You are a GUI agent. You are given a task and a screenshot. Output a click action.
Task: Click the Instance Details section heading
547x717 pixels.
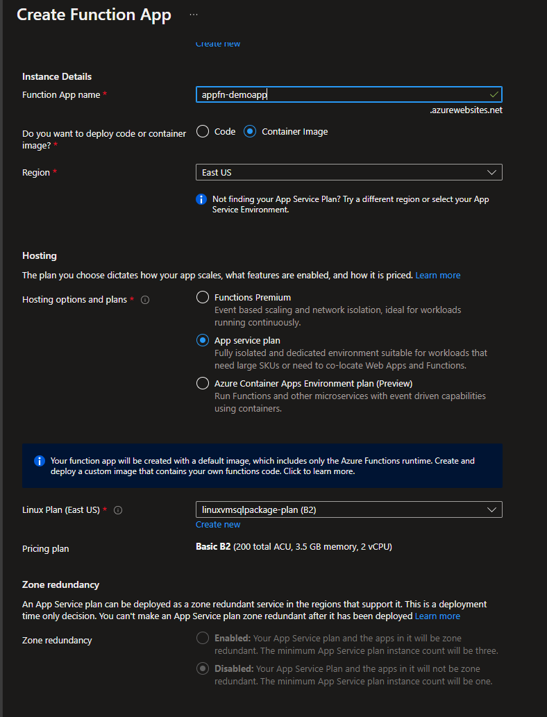(x=57, y=77)
